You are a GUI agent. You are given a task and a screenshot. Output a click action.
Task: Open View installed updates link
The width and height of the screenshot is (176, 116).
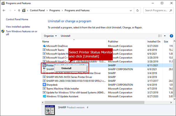point(18,27)
